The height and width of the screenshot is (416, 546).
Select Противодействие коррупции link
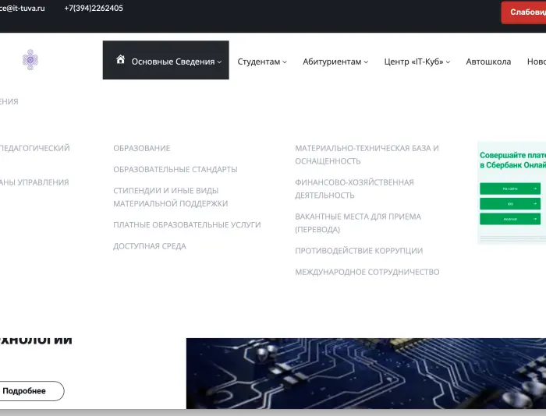click(x=358, y=251)
